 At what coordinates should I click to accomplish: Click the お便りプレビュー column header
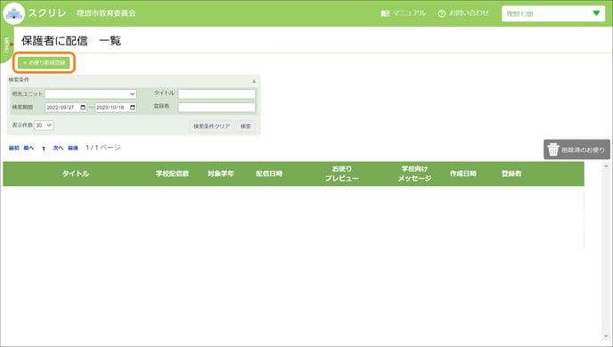click(x=341, y=173)
